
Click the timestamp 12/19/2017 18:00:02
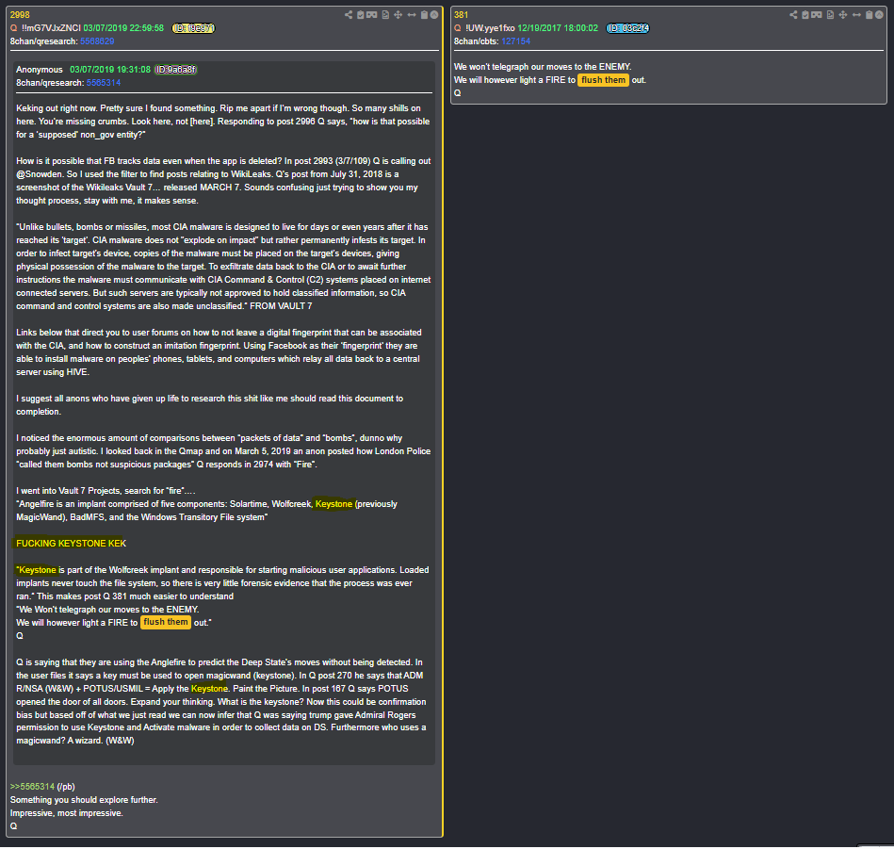coord(558,28)
